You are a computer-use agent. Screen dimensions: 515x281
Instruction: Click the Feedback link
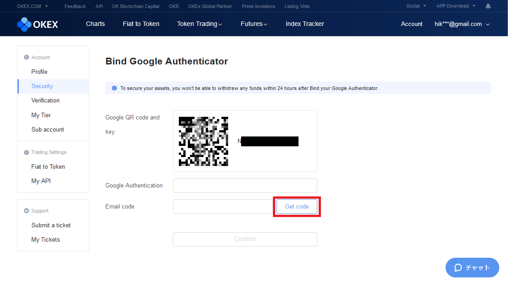75,6
